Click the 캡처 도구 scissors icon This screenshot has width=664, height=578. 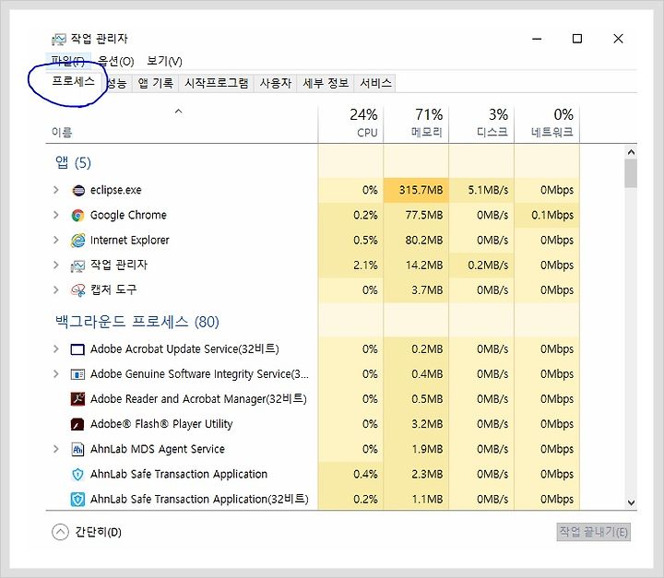pos(77,290)
